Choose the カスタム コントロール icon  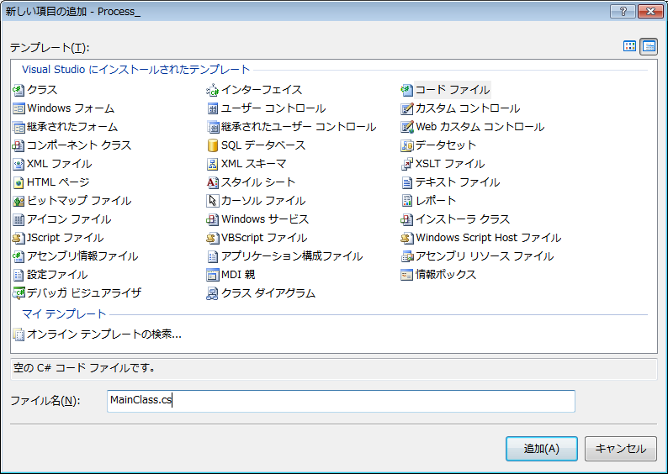[x=407, y=108]
